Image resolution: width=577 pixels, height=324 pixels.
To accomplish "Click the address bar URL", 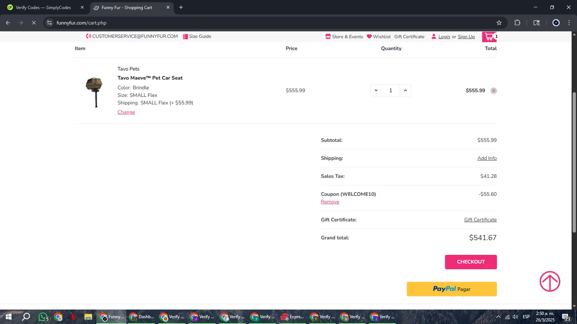I will click(x=82, y=23).
